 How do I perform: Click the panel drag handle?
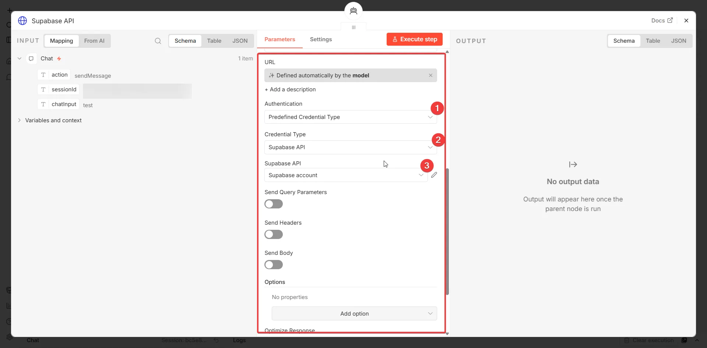[353, 27]
